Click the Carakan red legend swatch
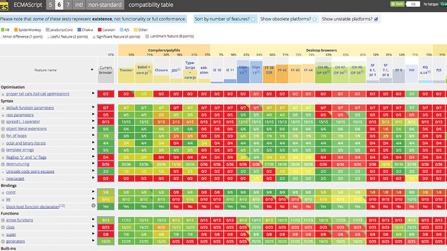447x251 pixels. click(100, 30)
